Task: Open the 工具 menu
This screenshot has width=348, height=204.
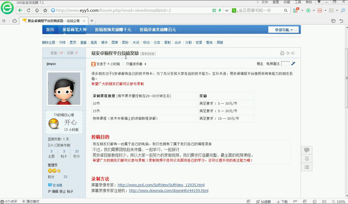Action: point(298,2)
